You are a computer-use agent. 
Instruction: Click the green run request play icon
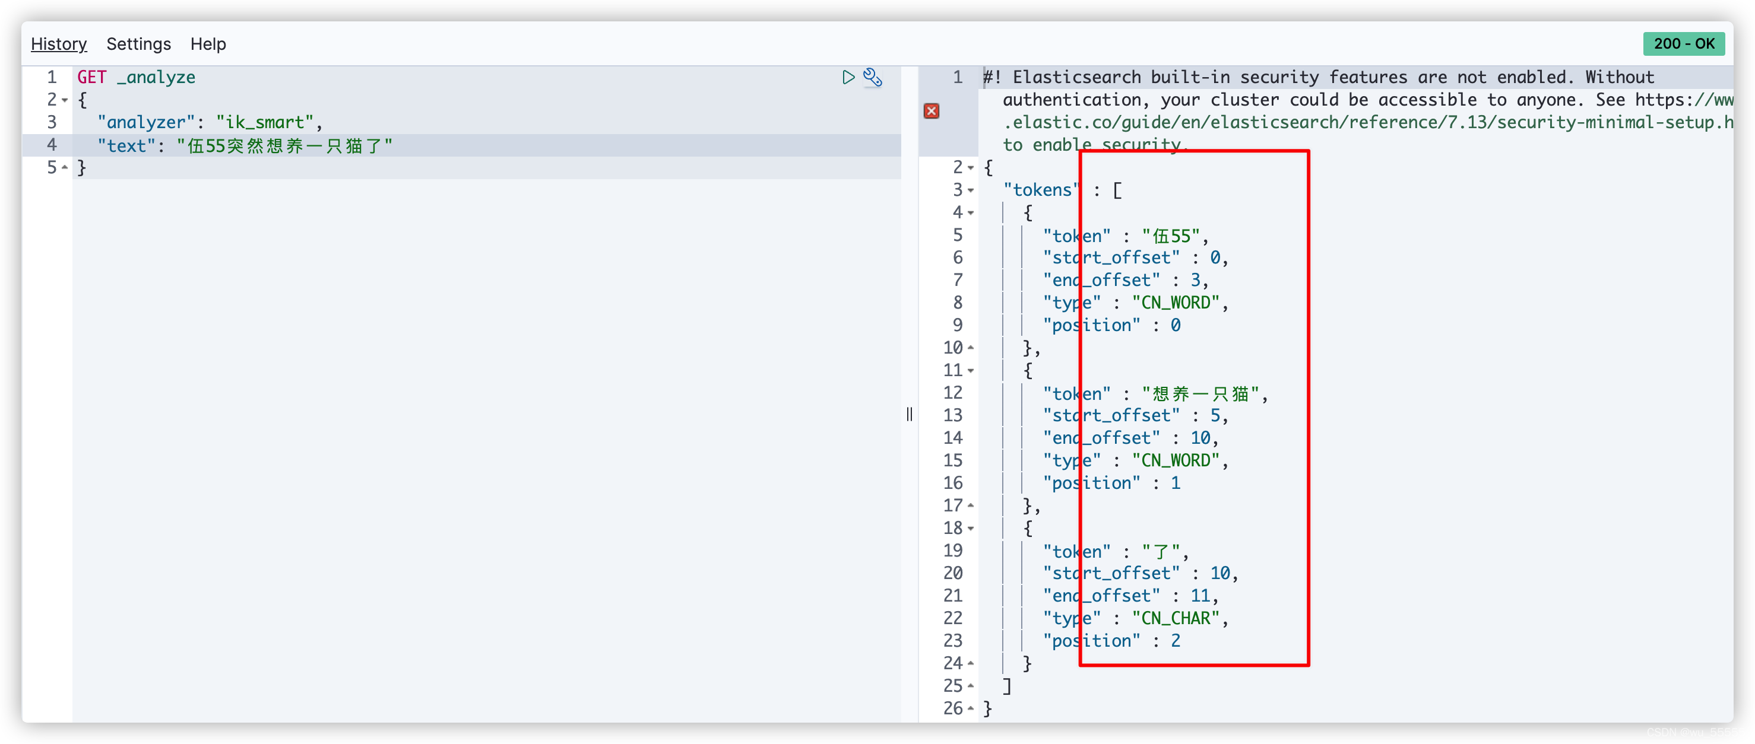point(848,78)
